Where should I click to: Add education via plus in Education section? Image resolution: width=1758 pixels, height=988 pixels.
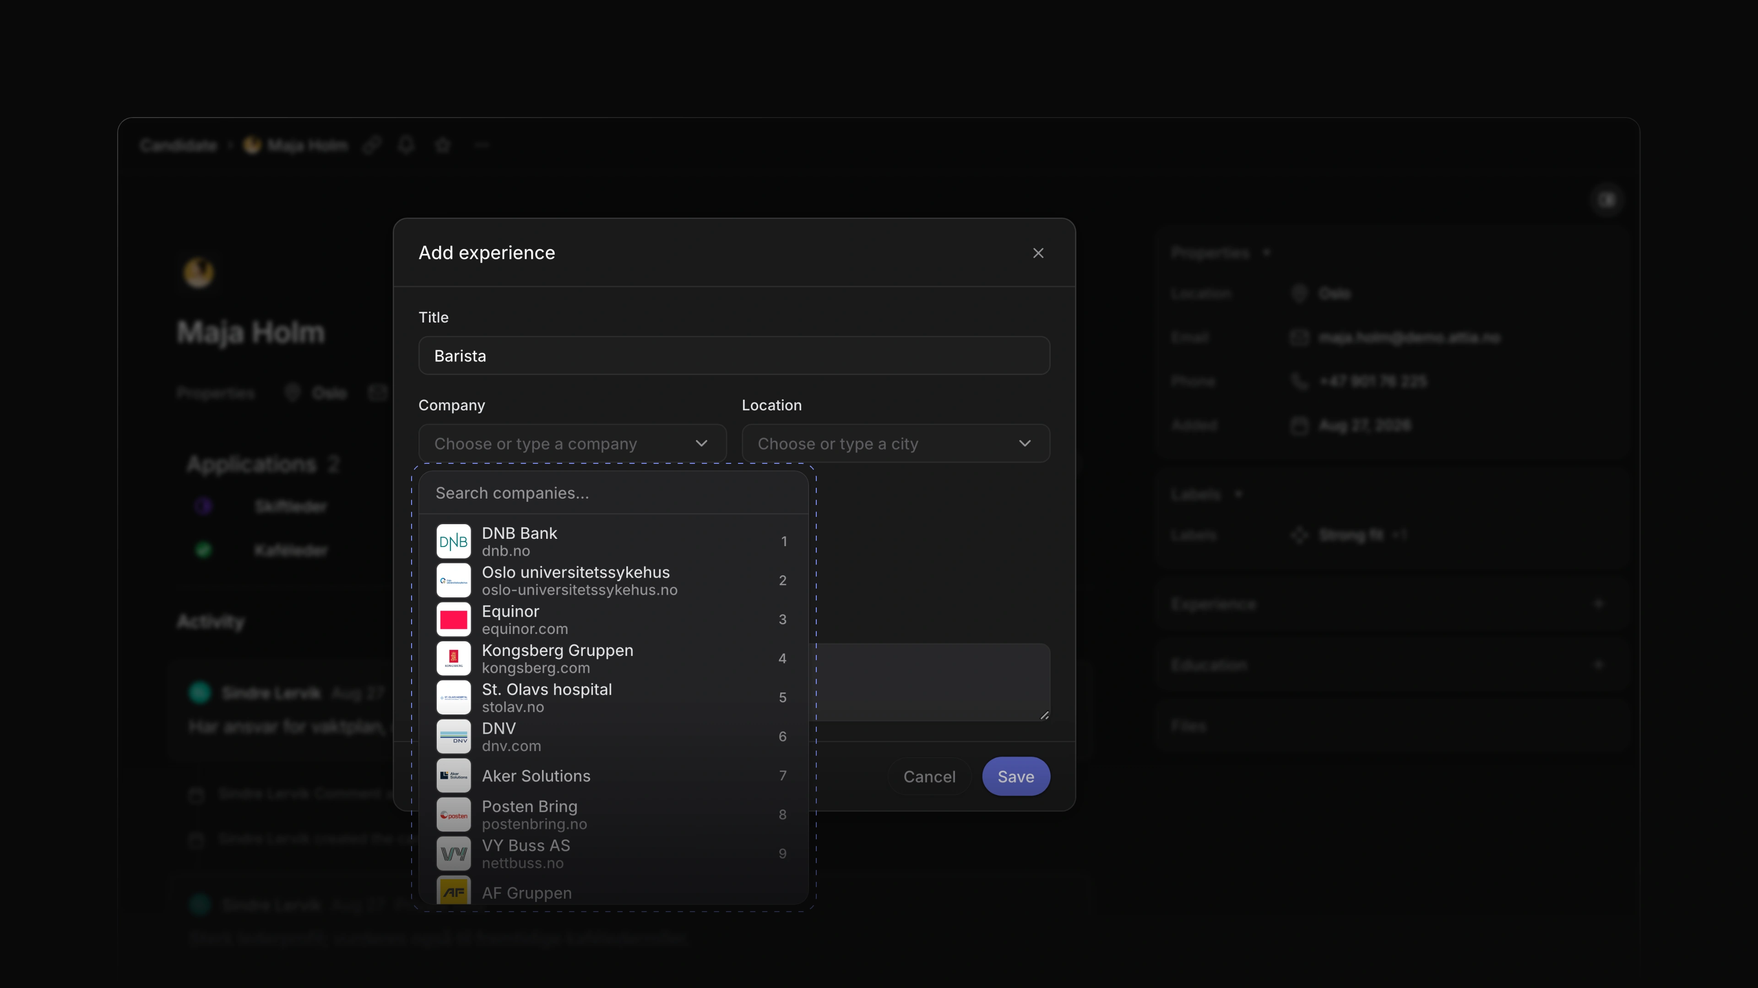pos(1598,664)
